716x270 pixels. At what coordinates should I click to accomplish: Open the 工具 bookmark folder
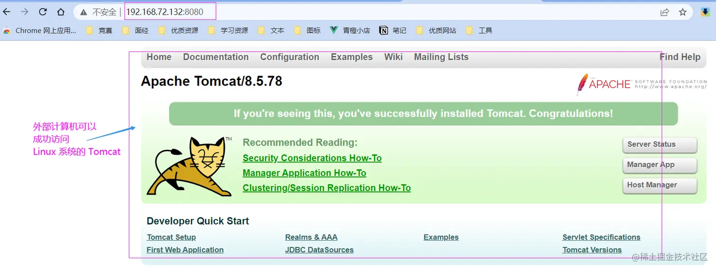click(x=479, y=31)
